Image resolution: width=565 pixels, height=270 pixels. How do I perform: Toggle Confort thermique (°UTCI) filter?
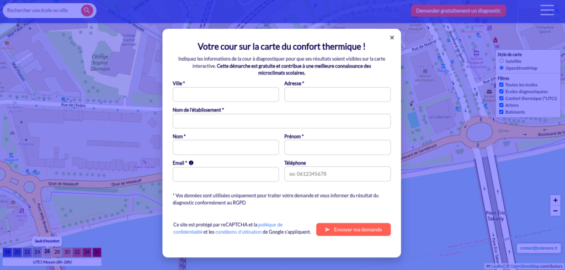[501, 98]
